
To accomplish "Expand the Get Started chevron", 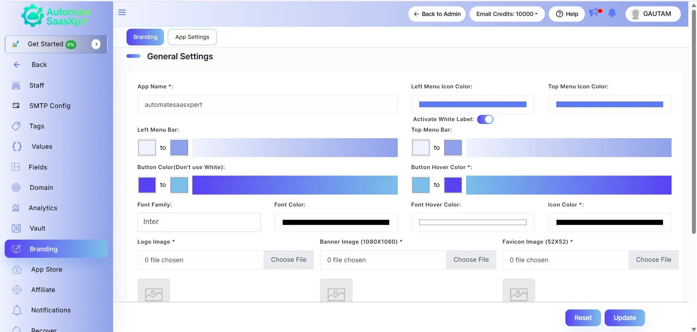I will pyautogui.click(x=96, y=44).
